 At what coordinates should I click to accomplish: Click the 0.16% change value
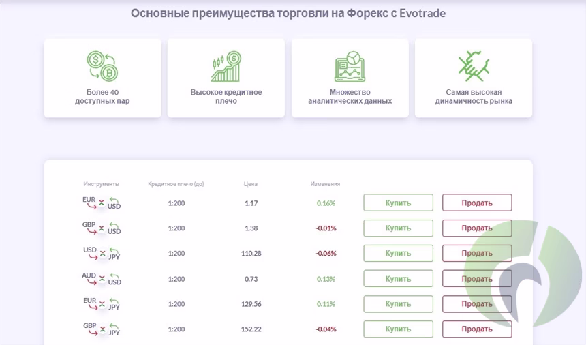(326, 203)
